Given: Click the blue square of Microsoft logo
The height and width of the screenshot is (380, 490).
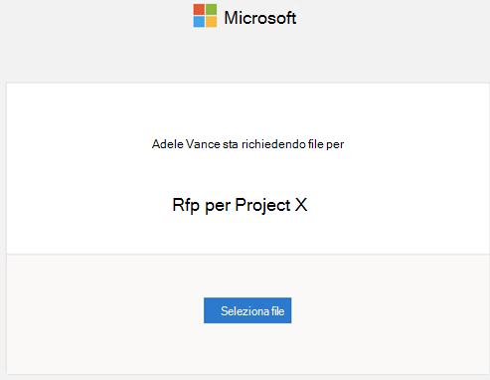Looking at the screenshot, I should coord(199,22).
